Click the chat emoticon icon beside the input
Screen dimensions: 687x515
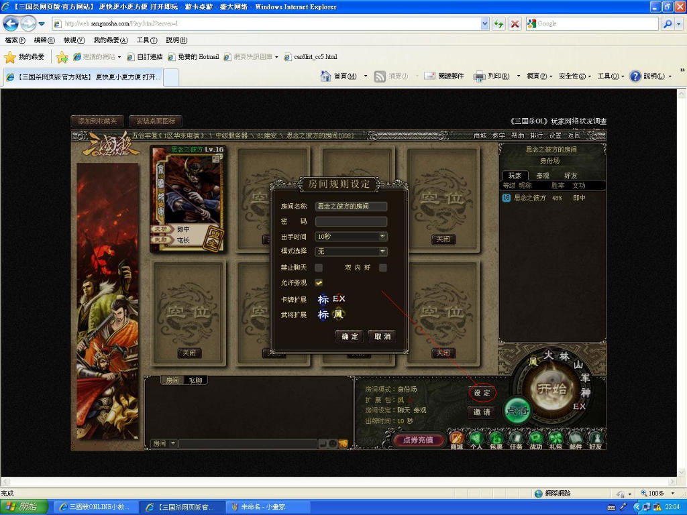(333, 444)
